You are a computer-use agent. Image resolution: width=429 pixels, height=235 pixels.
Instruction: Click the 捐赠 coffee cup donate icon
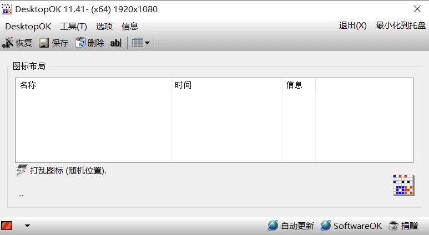(393, 226)
